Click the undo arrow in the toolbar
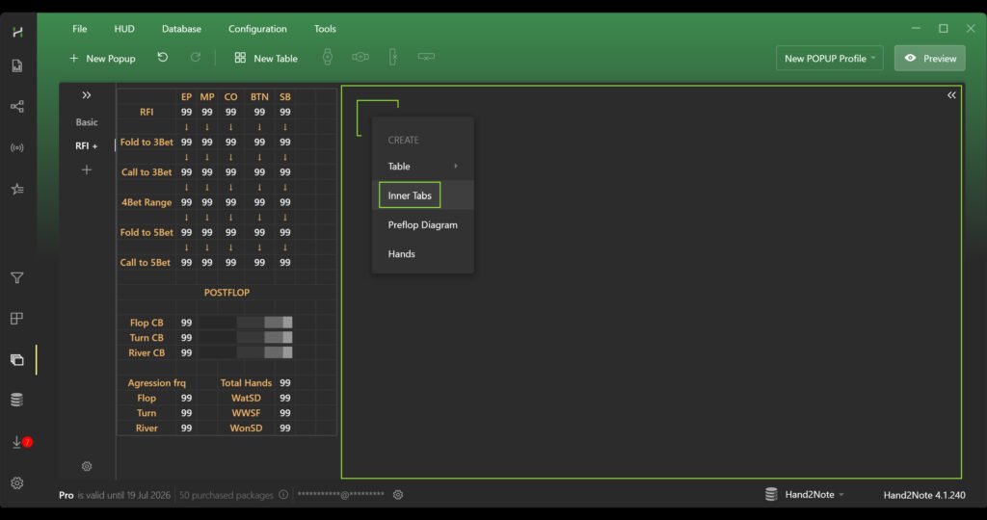This screenshot has width=987, height=520. [x=162, y=58]
